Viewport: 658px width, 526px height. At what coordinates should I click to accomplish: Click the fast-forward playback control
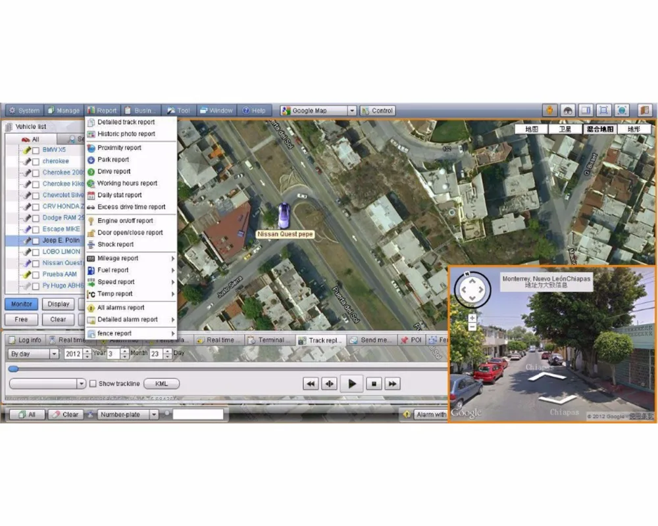392,383
